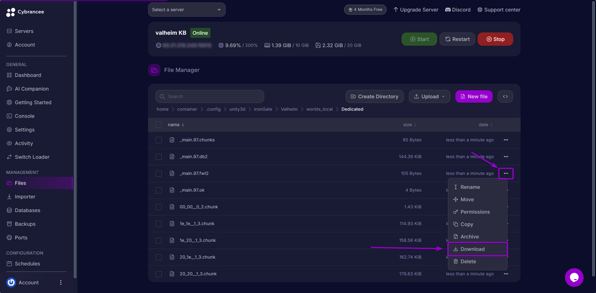596x293 pixels.
Task: Sort files by name column
Action: point(176,124)
